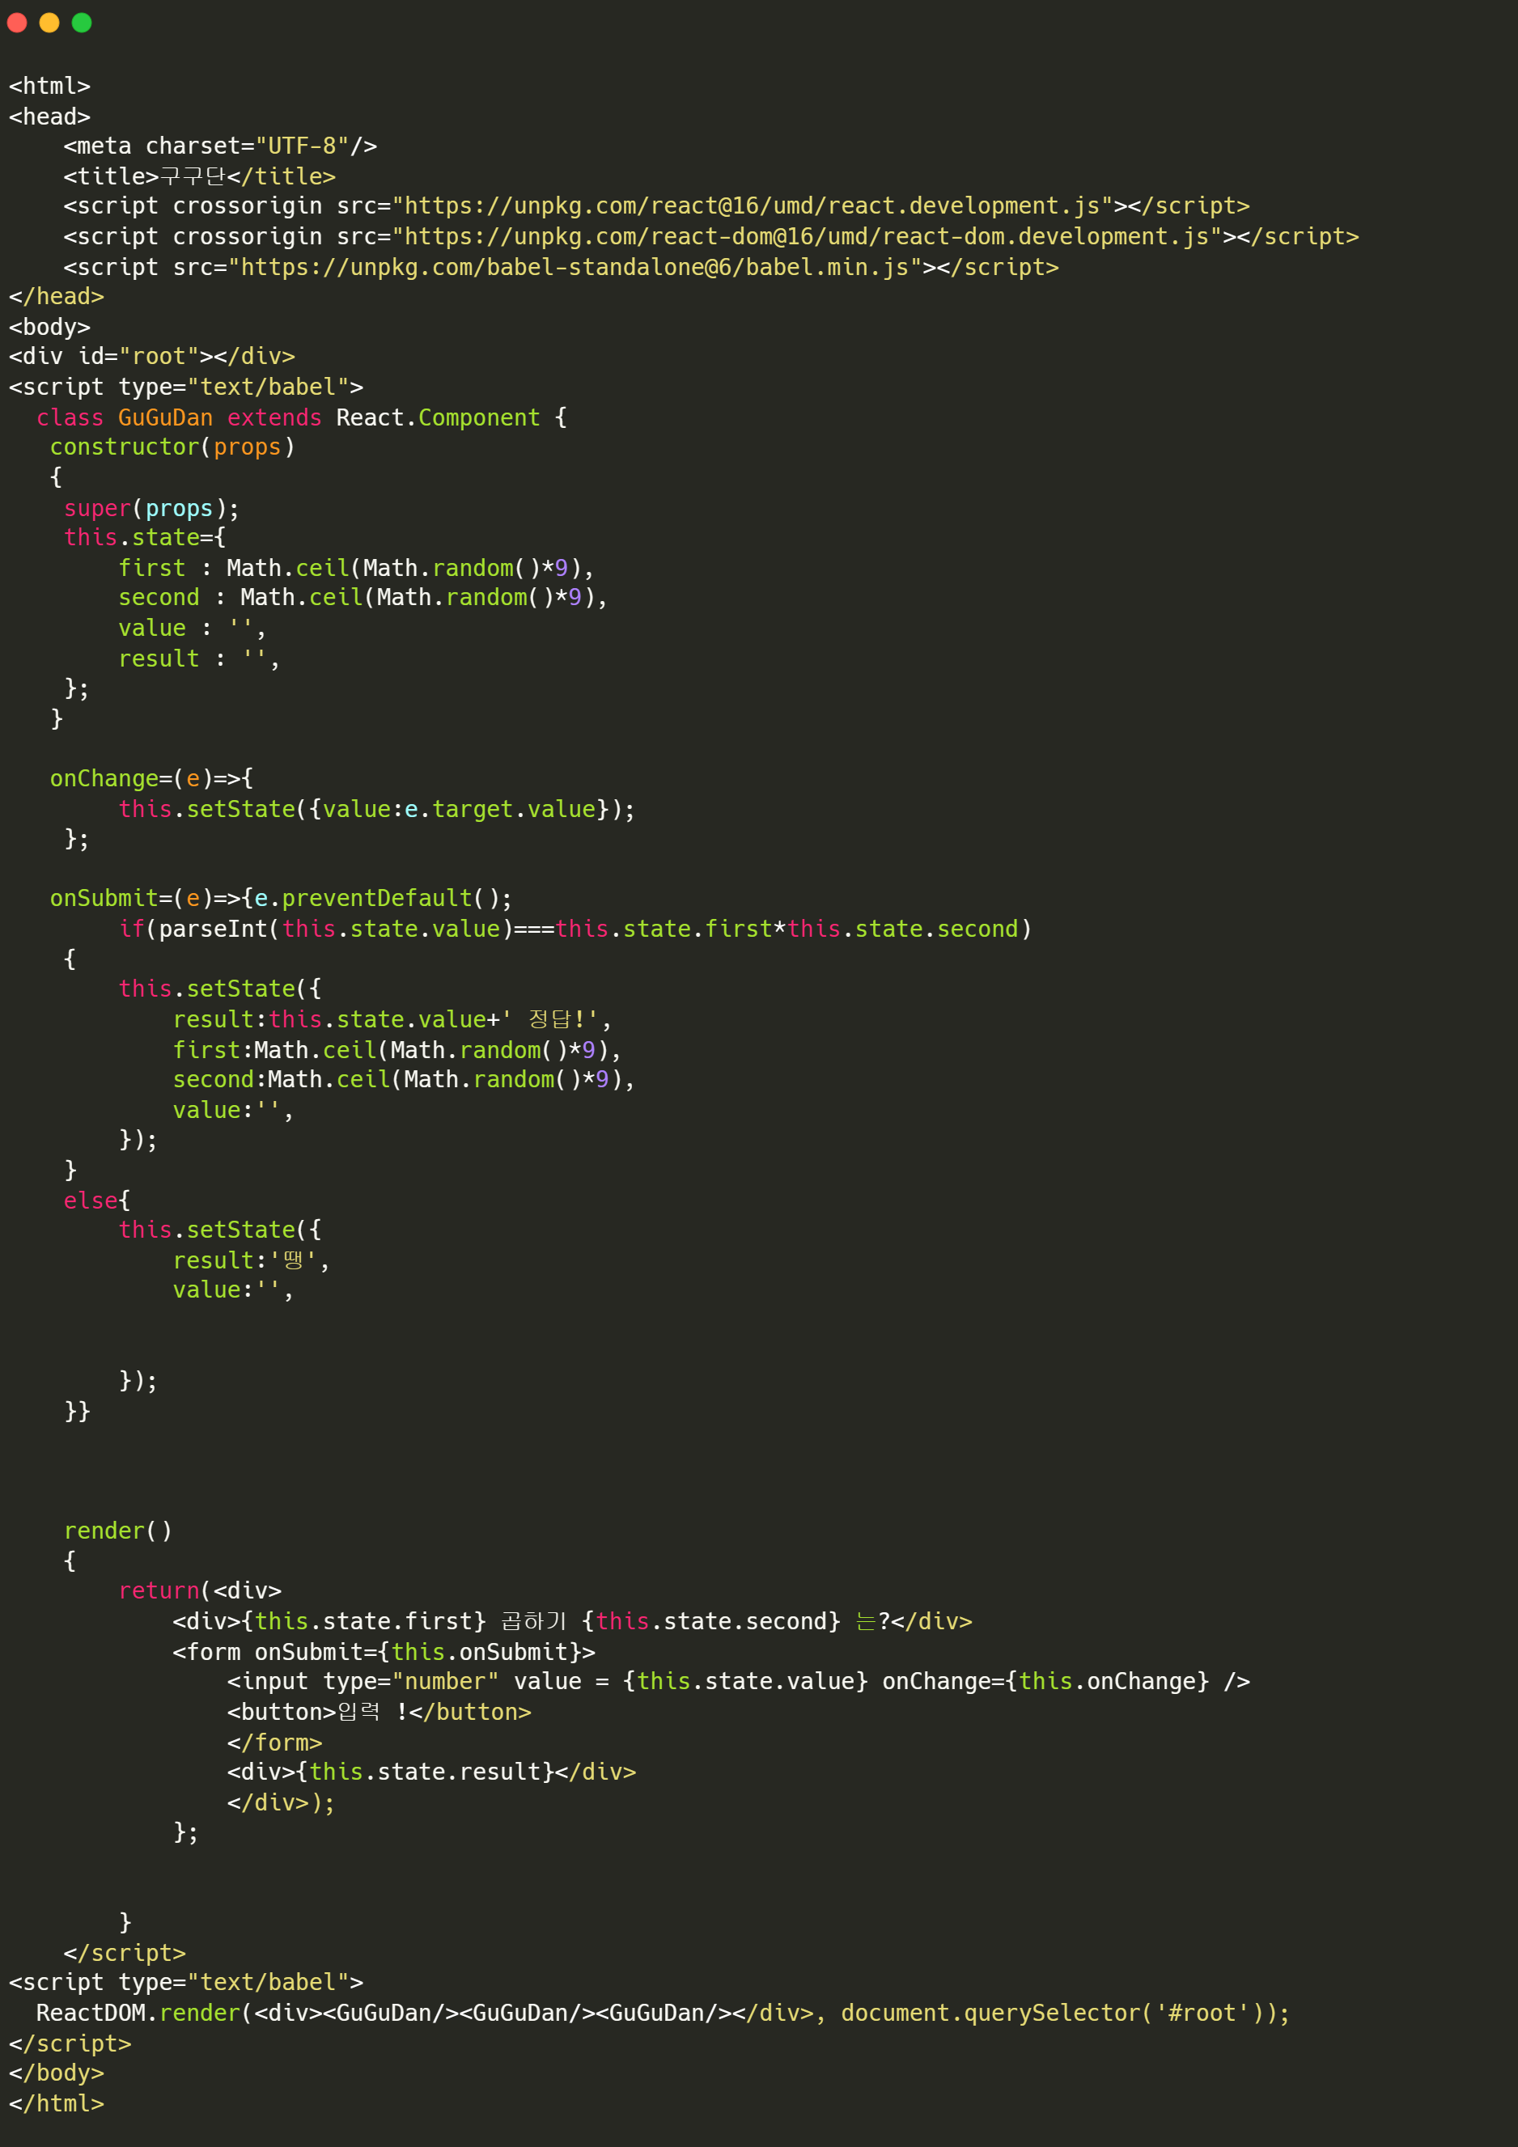Click the second <script type="text/babel"> line
The width and height of the screenshot is (1518, 2147).
coord(186,1983)
